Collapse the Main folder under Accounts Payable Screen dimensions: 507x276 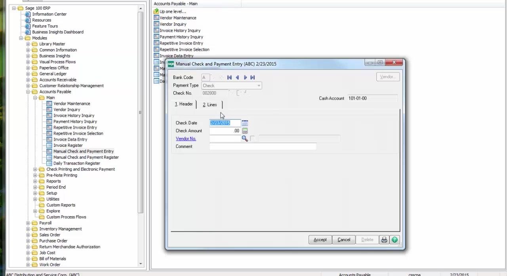tap(35, 98)
